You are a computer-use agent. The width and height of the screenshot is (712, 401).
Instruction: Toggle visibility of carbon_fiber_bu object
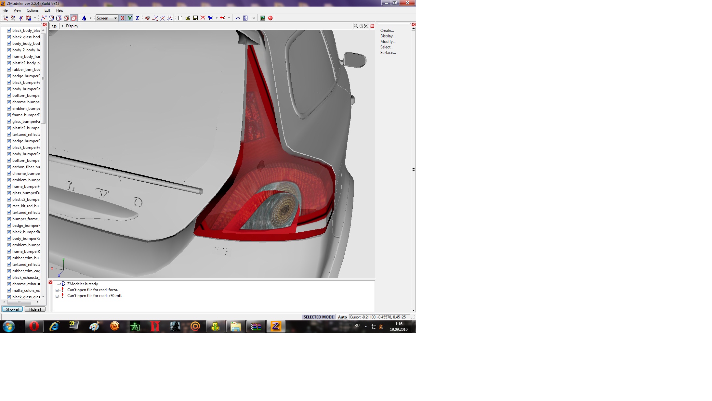[9, 167]
